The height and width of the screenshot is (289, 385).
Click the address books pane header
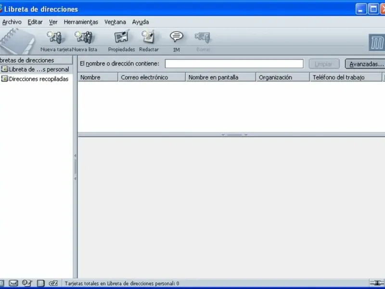[36, 60]
